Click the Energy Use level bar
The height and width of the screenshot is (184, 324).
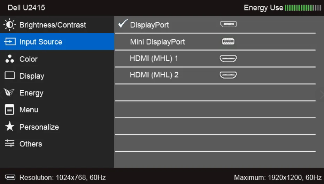pyautogui.click(x=303, y=8)
